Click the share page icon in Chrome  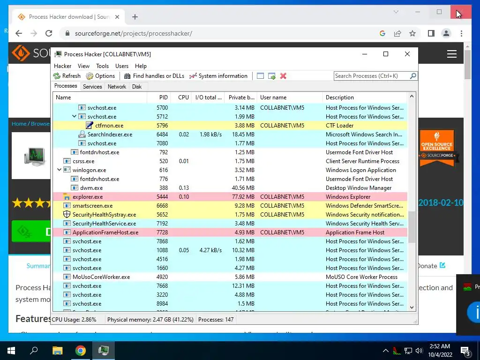[x=397, y=33]
